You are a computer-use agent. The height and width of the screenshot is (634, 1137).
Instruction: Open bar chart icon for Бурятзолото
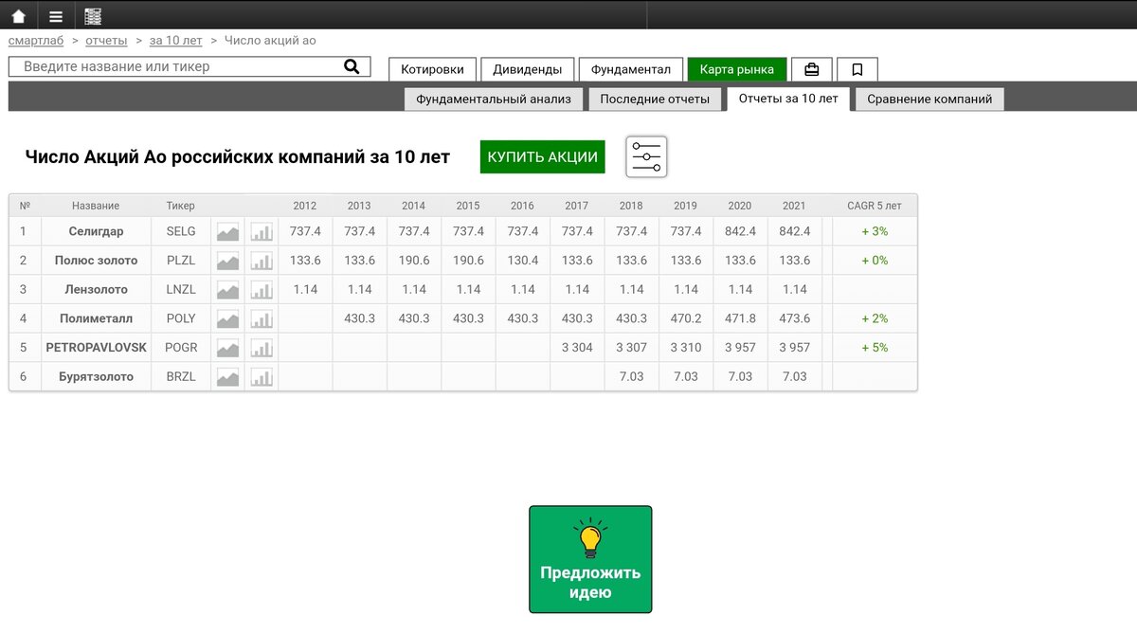pos(262,377)
